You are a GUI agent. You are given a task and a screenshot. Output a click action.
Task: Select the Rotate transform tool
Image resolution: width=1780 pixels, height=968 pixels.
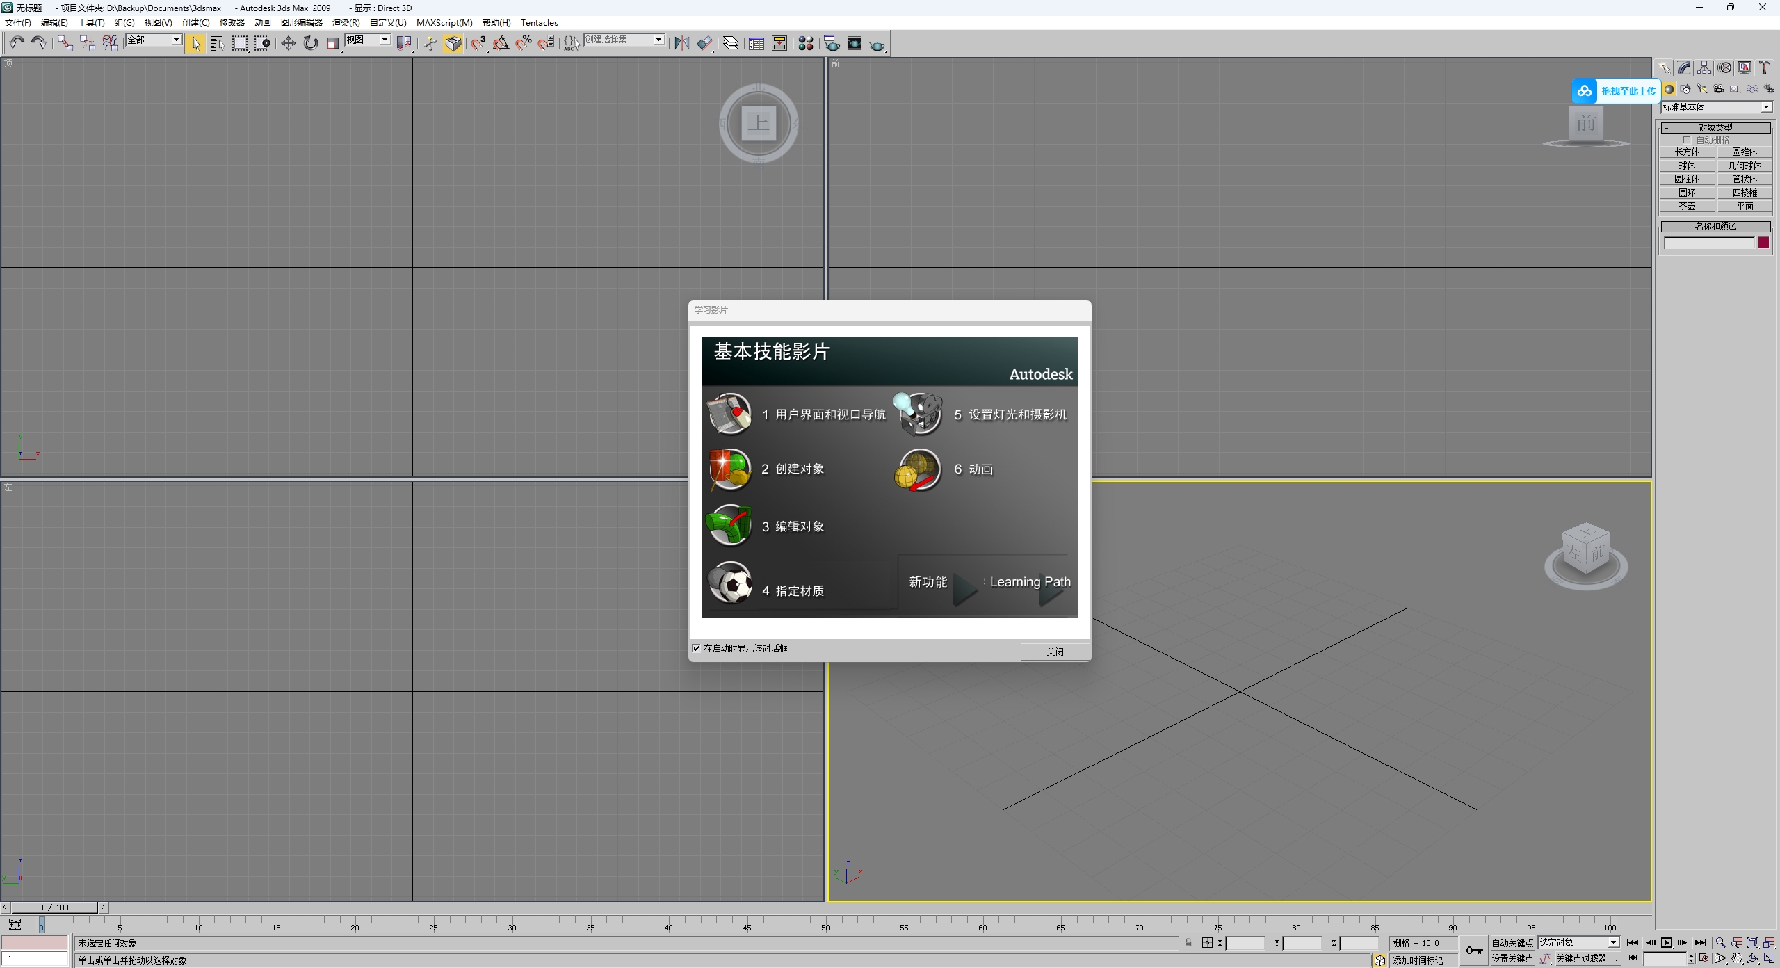point(311,43)
